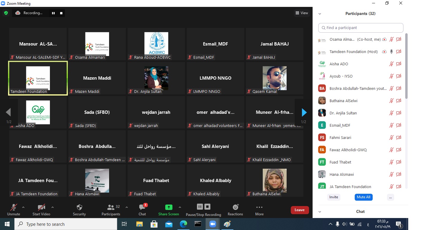Click the Khaled Albably video tile
The height and width of the screenshot is (230, 439).
(215, 181)
